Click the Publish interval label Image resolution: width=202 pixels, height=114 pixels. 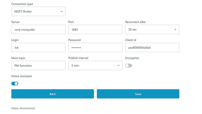pos(78,58)
